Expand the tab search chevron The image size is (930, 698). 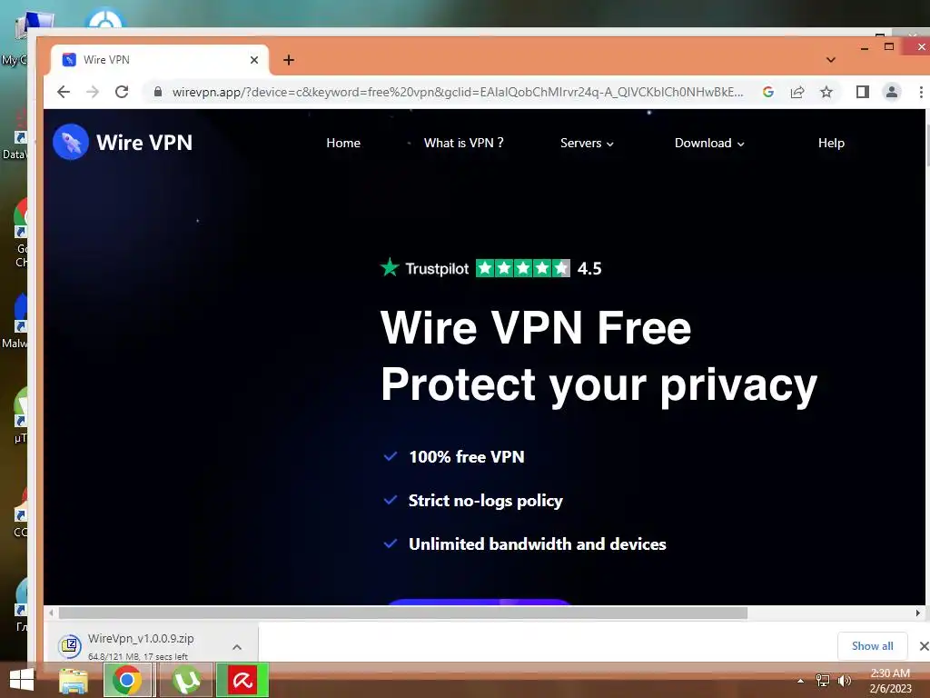pyautogui.click(x=831, y=60)
